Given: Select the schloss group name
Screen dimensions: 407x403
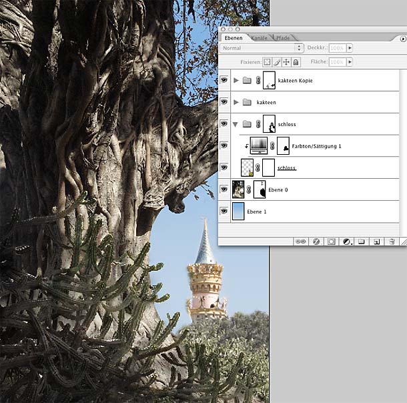Looking at the screenshot, I should coord(287,124).
